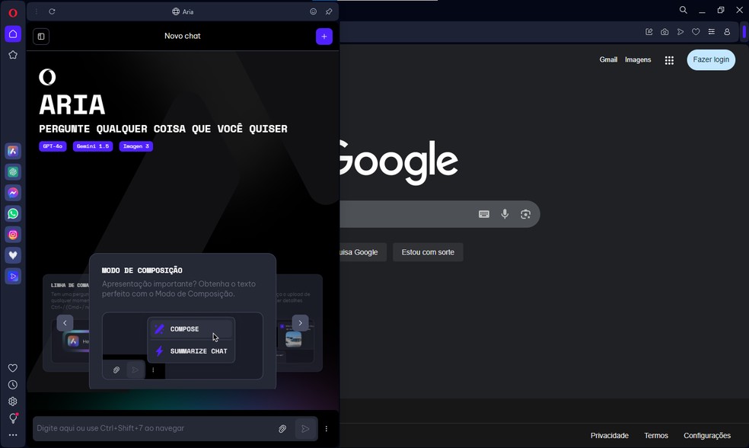
Task: Open Easy Setup options in toolbar
Action: (711, 32)
